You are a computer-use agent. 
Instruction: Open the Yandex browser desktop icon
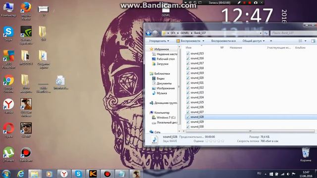pyautogui.click(x=8, y=106)
